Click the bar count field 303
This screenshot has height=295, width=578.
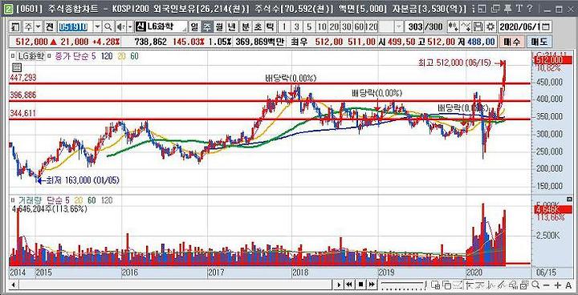415,27
